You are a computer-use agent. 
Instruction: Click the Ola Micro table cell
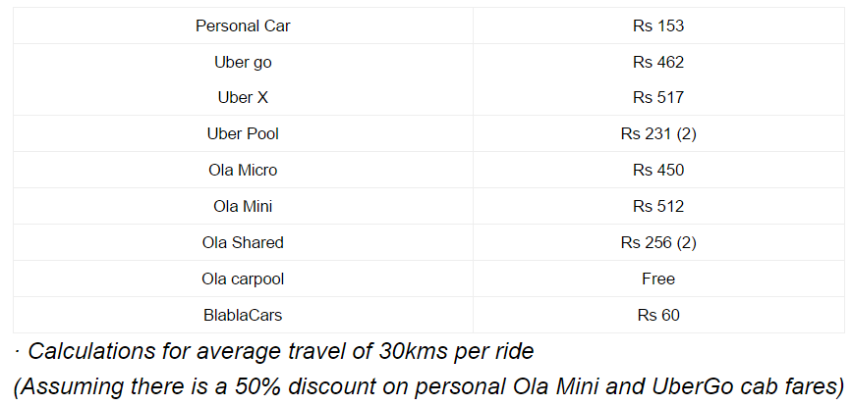[x=243, y=170]
